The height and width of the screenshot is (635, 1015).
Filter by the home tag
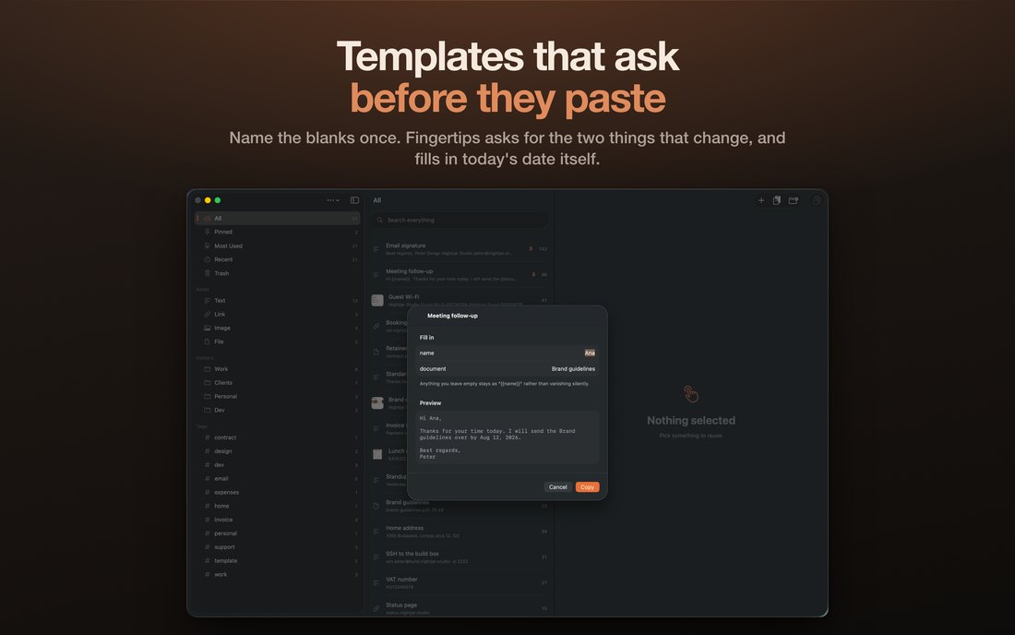pos(277,506)
